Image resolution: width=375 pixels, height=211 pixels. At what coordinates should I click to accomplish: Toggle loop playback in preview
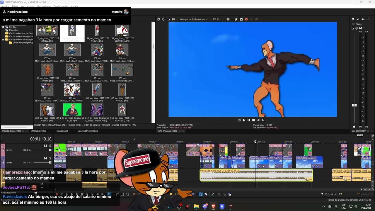tap(239, 120)
